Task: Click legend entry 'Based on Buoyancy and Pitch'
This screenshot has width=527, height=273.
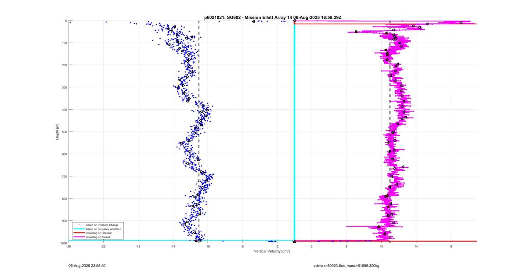Action: [103, 229]
